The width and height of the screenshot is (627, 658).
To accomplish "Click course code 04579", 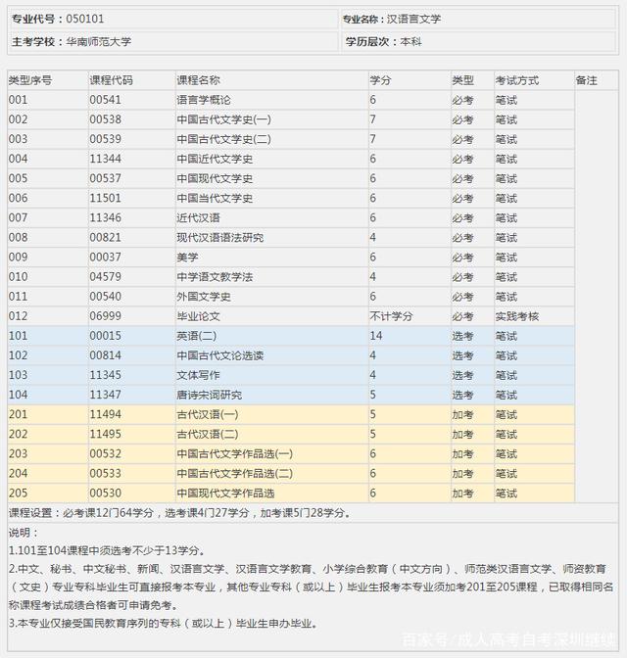I will 105,277.
